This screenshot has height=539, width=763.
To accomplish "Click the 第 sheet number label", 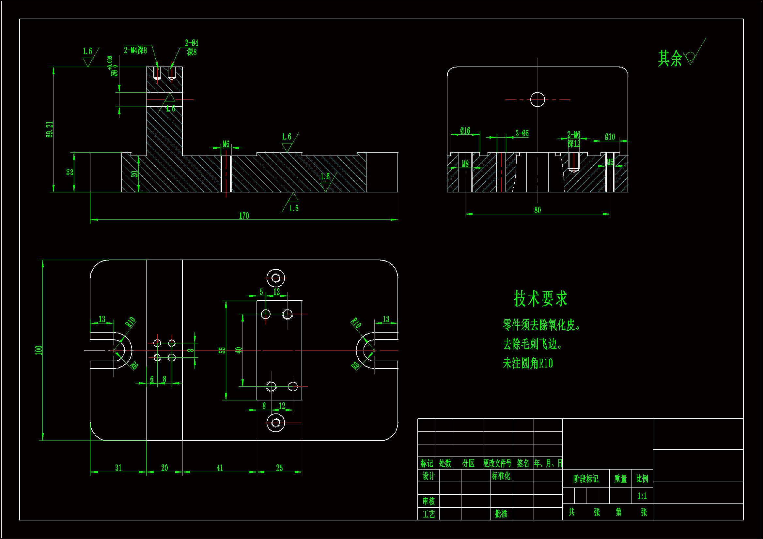I will pos(619,512).
